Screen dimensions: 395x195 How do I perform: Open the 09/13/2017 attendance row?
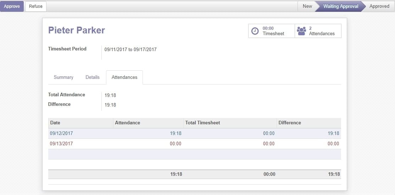pos(194,144)
